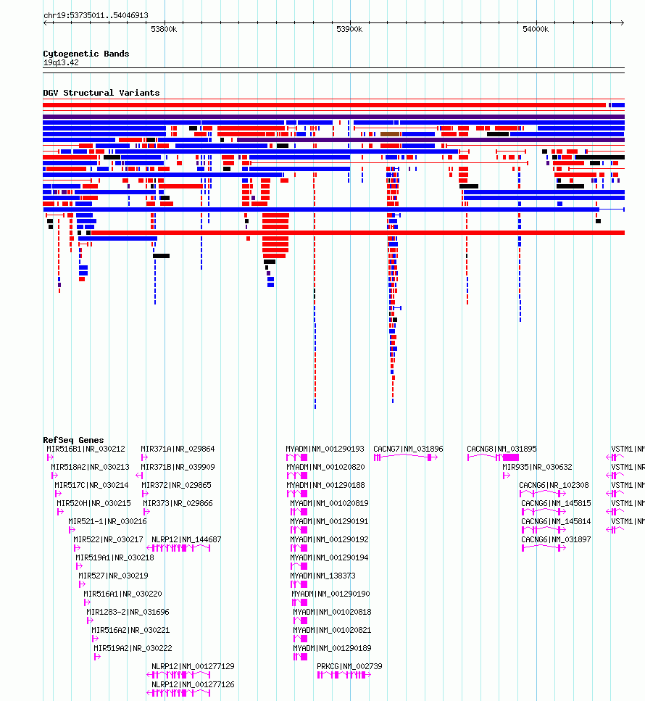This screenshot has width=645, height=701.
Task: Open the MIR522|NR_030217 gene entry
Action: point(108,539)
